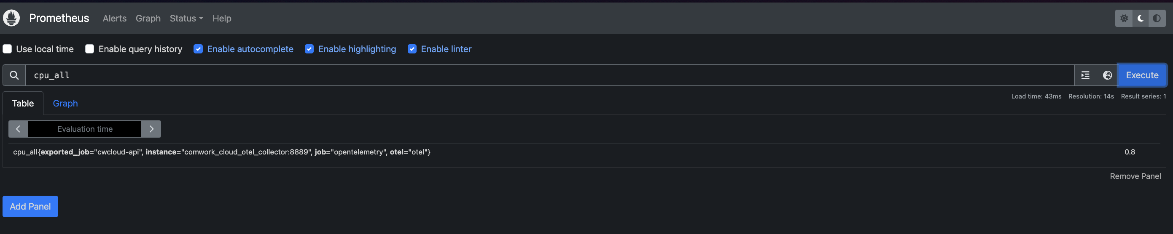Go to next evaluation time arrow

[151, 129]
